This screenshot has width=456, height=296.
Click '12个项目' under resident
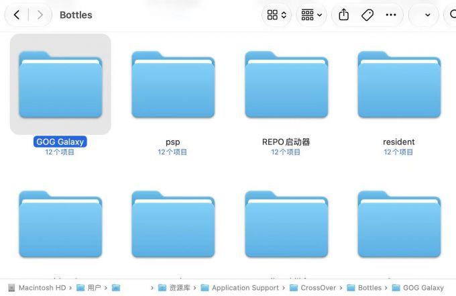point(398,152)
